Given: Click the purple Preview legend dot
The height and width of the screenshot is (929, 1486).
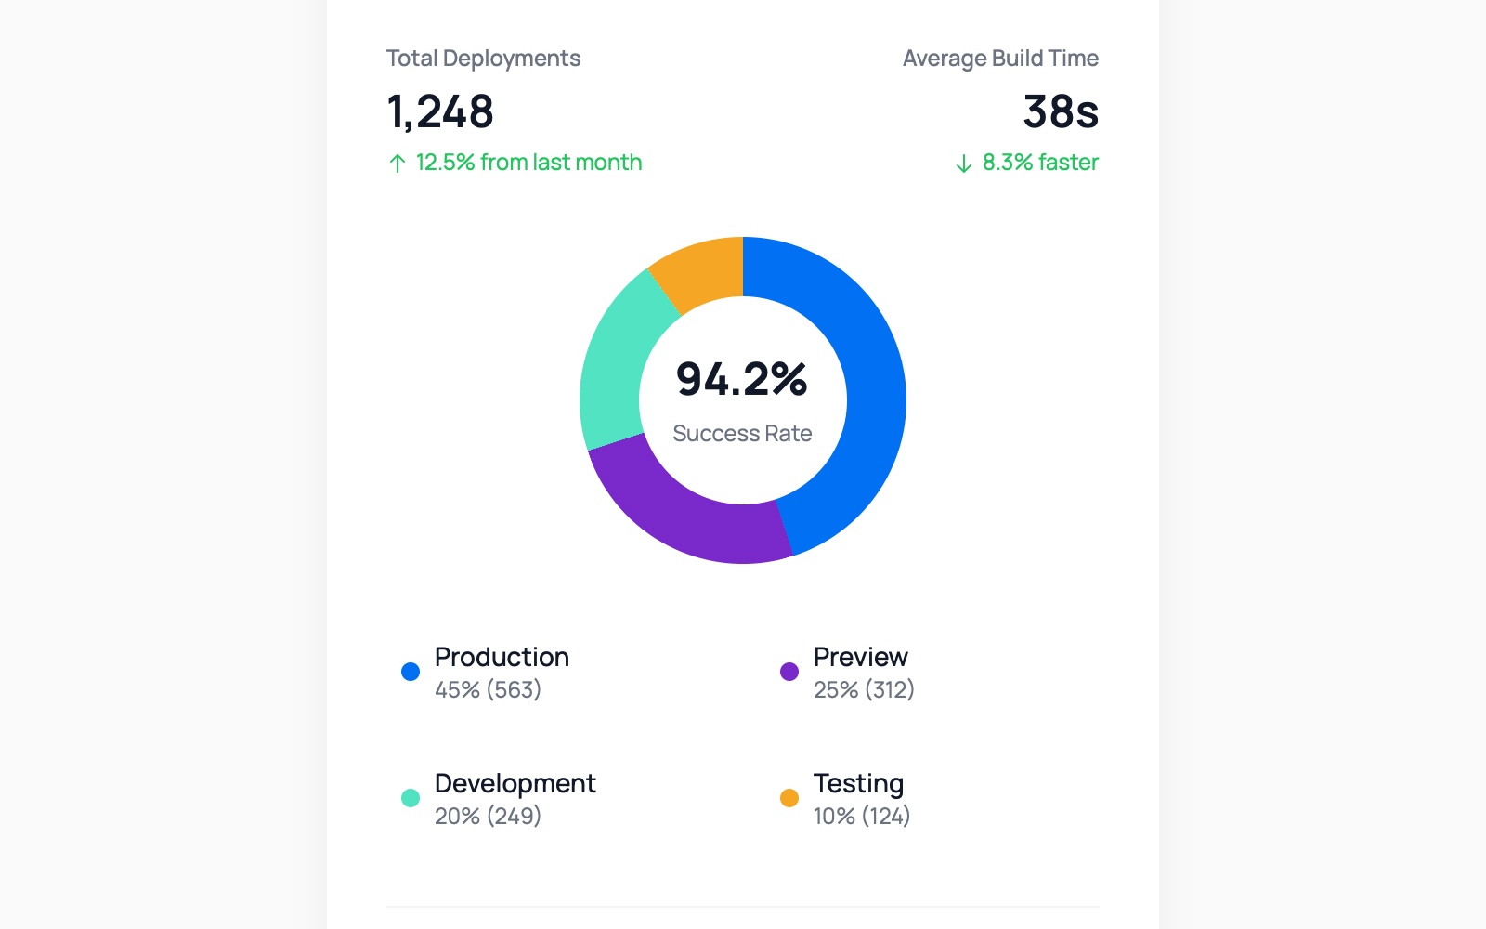Looking at the screenshot, I should click(x=789, y=671).
